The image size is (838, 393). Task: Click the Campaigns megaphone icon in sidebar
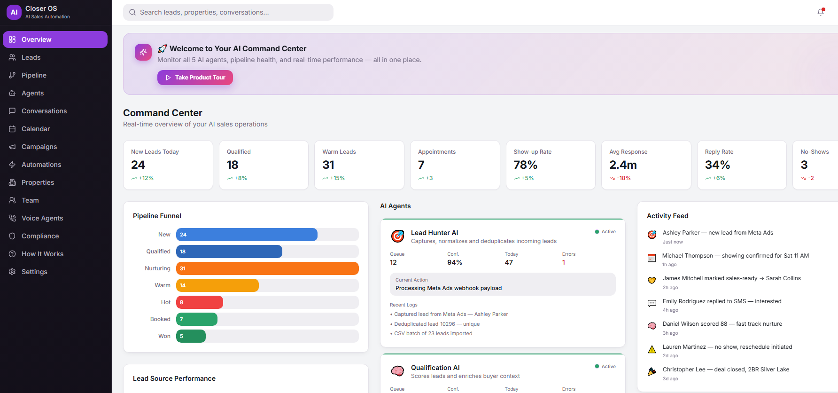point(12,147)
